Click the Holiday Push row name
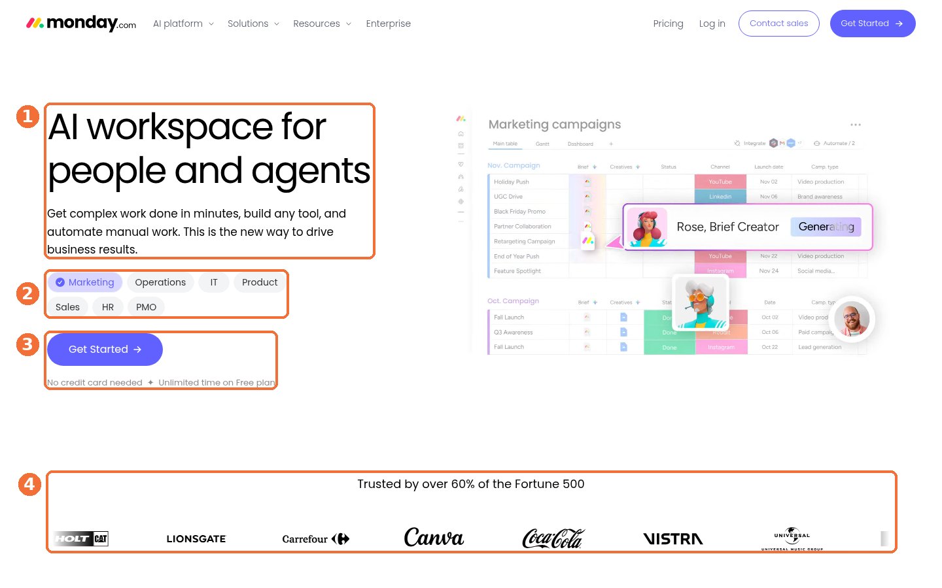Viewport: 942px width, 588px height. point(512,182)
